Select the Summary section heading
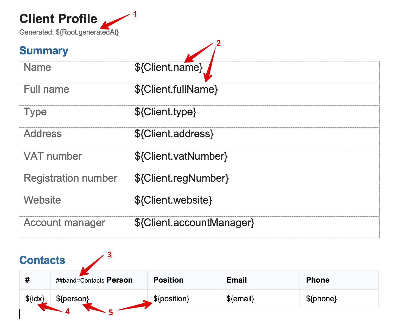Image resolution: width=394 pixels, height=321 pixels. [44, 51]
